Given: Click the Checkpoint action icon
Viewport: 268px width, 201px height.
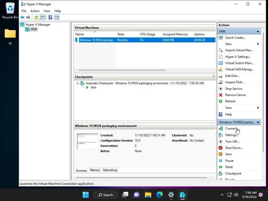Looking at the screenshot, I should pos(221,174).
